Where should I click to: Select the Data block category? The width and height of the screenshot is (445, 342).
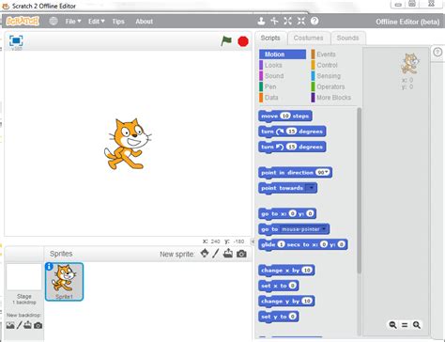pos(283,98)
